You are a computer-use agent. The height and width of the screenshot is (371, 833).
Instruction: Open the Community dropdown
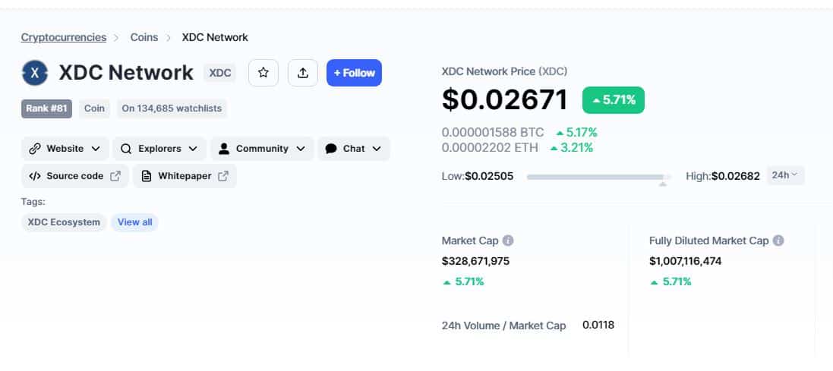click(263, 149)
